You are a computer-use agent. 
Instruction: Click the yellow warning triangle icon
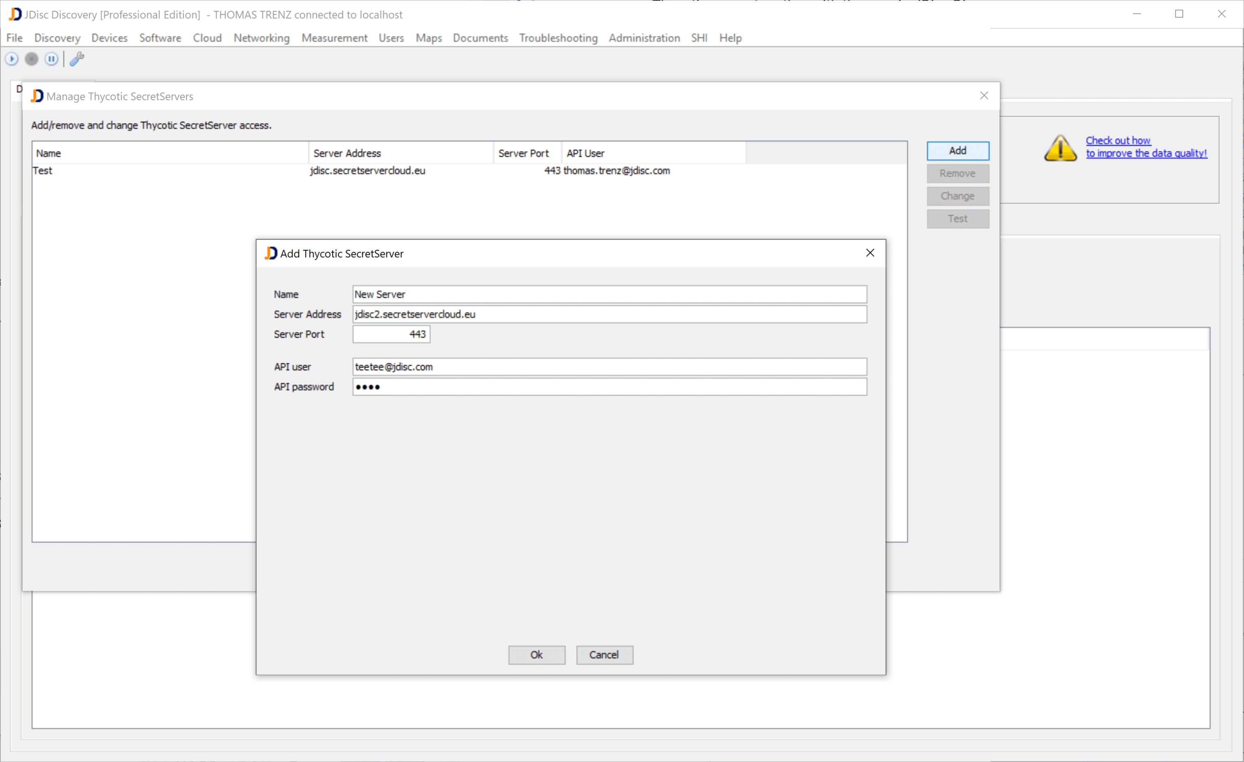[1060, 148]
